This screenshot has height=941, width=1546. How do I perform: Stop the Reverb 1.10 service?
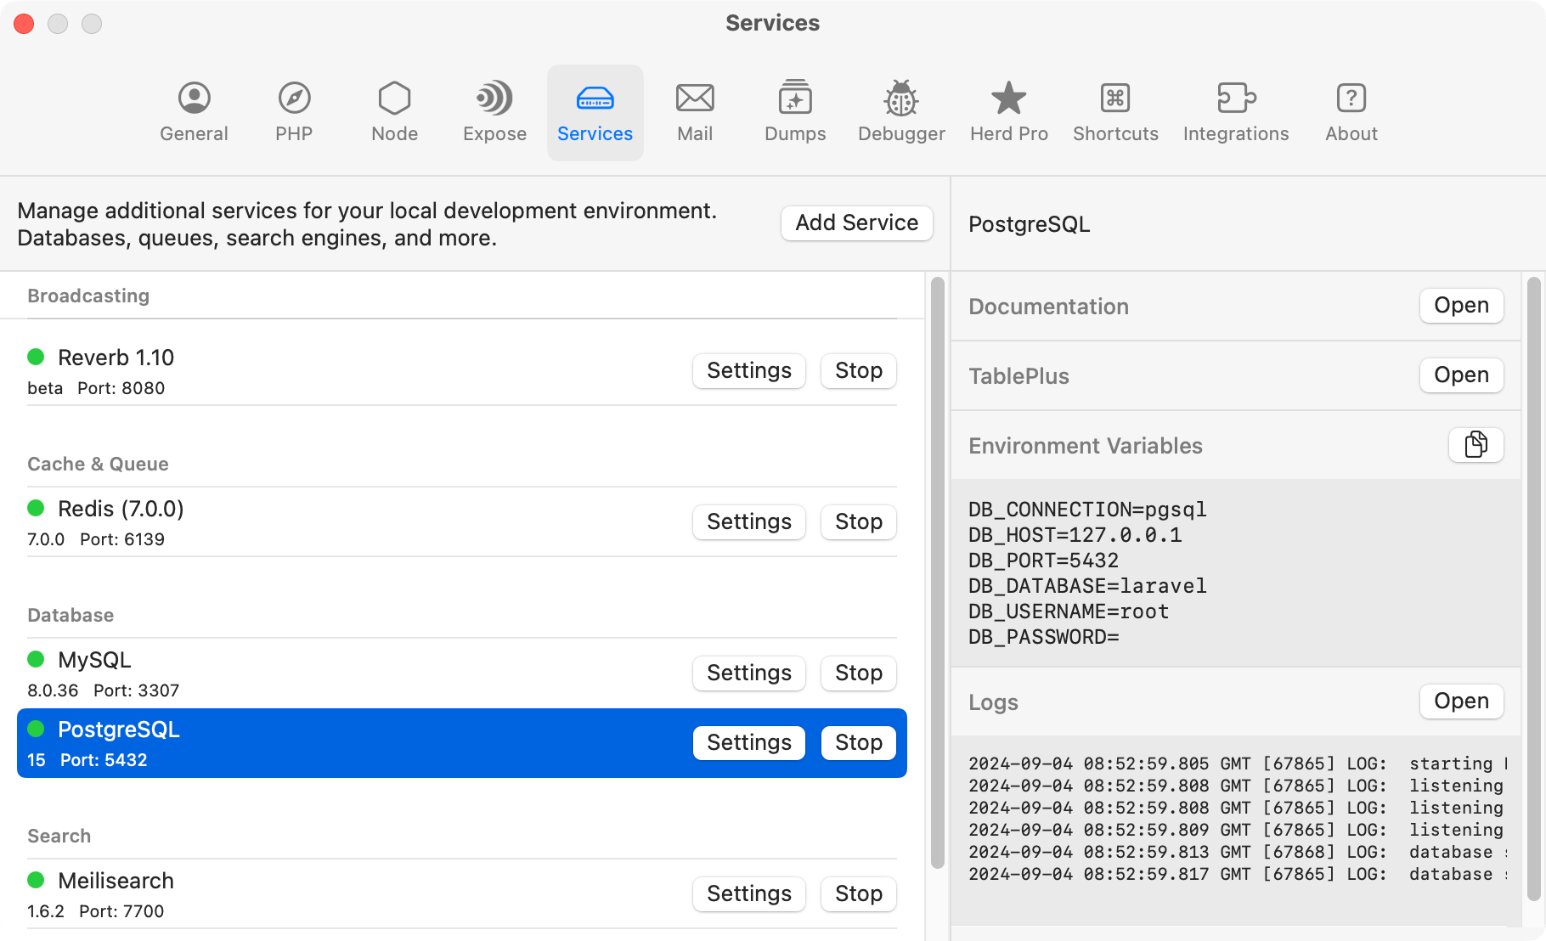point(858,370)
